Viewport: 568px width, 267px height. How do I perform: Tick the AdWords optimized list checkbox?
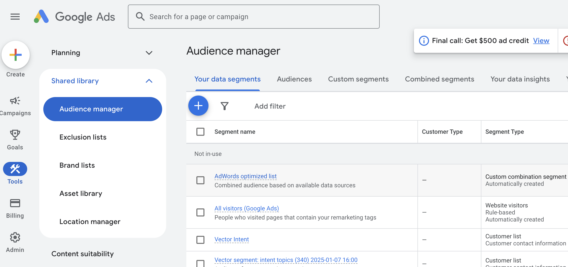[x=200, y=180]
